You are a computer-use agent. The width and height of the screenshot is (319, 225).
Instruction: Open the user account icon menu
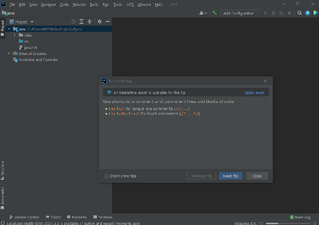tap(203, 13)
